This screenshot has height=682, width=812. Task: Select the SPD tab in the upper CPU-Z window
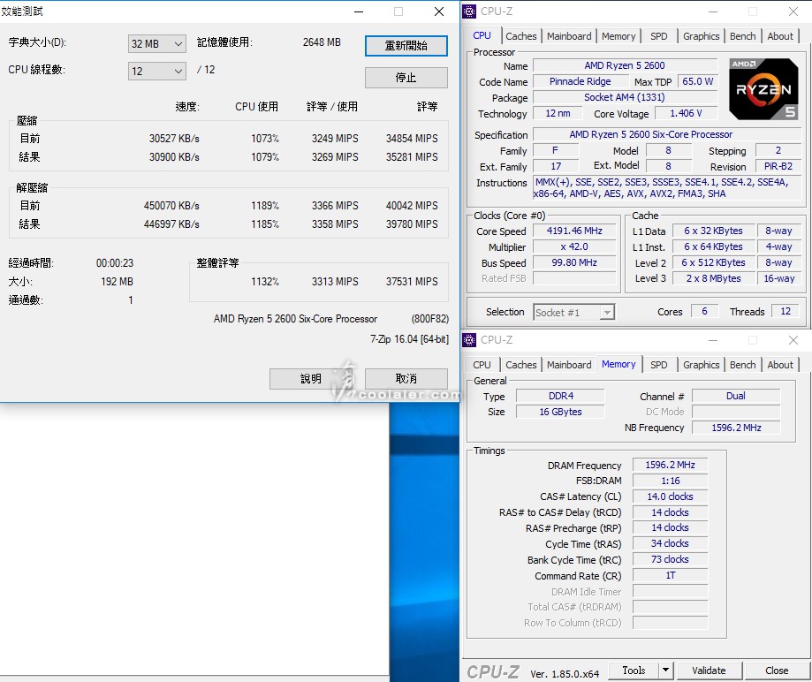click(x=659, y=36)
